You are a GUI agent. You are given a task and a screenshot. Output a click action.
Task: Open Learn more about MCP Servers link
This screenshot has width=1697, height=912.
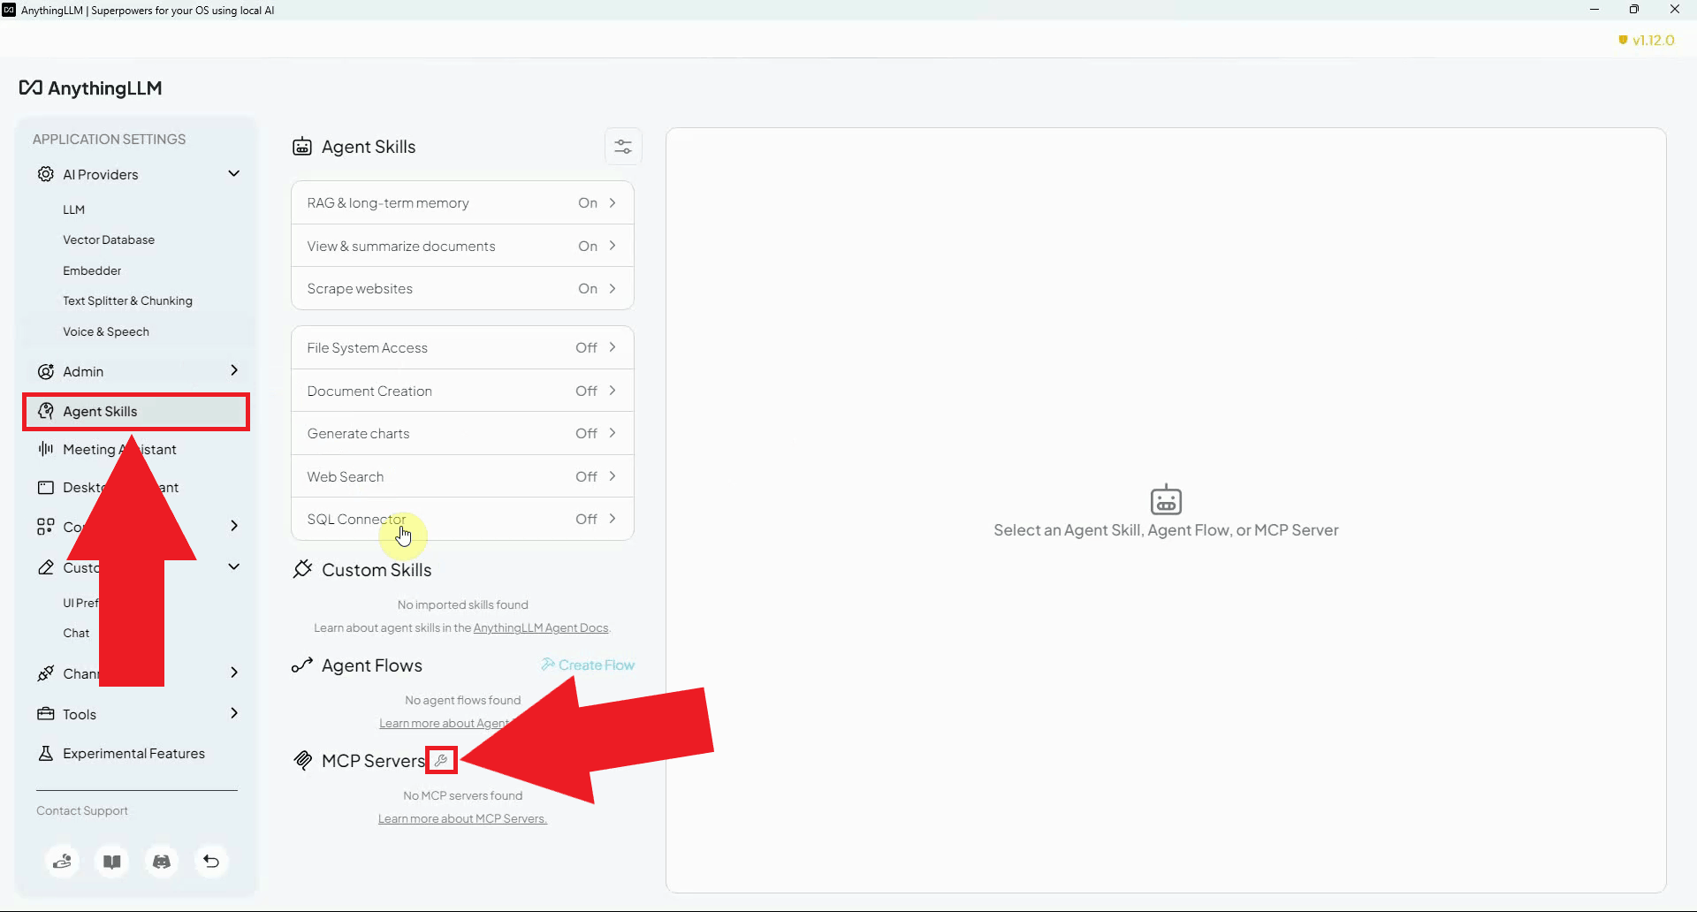pyautogui.click(x=462, y=818)
